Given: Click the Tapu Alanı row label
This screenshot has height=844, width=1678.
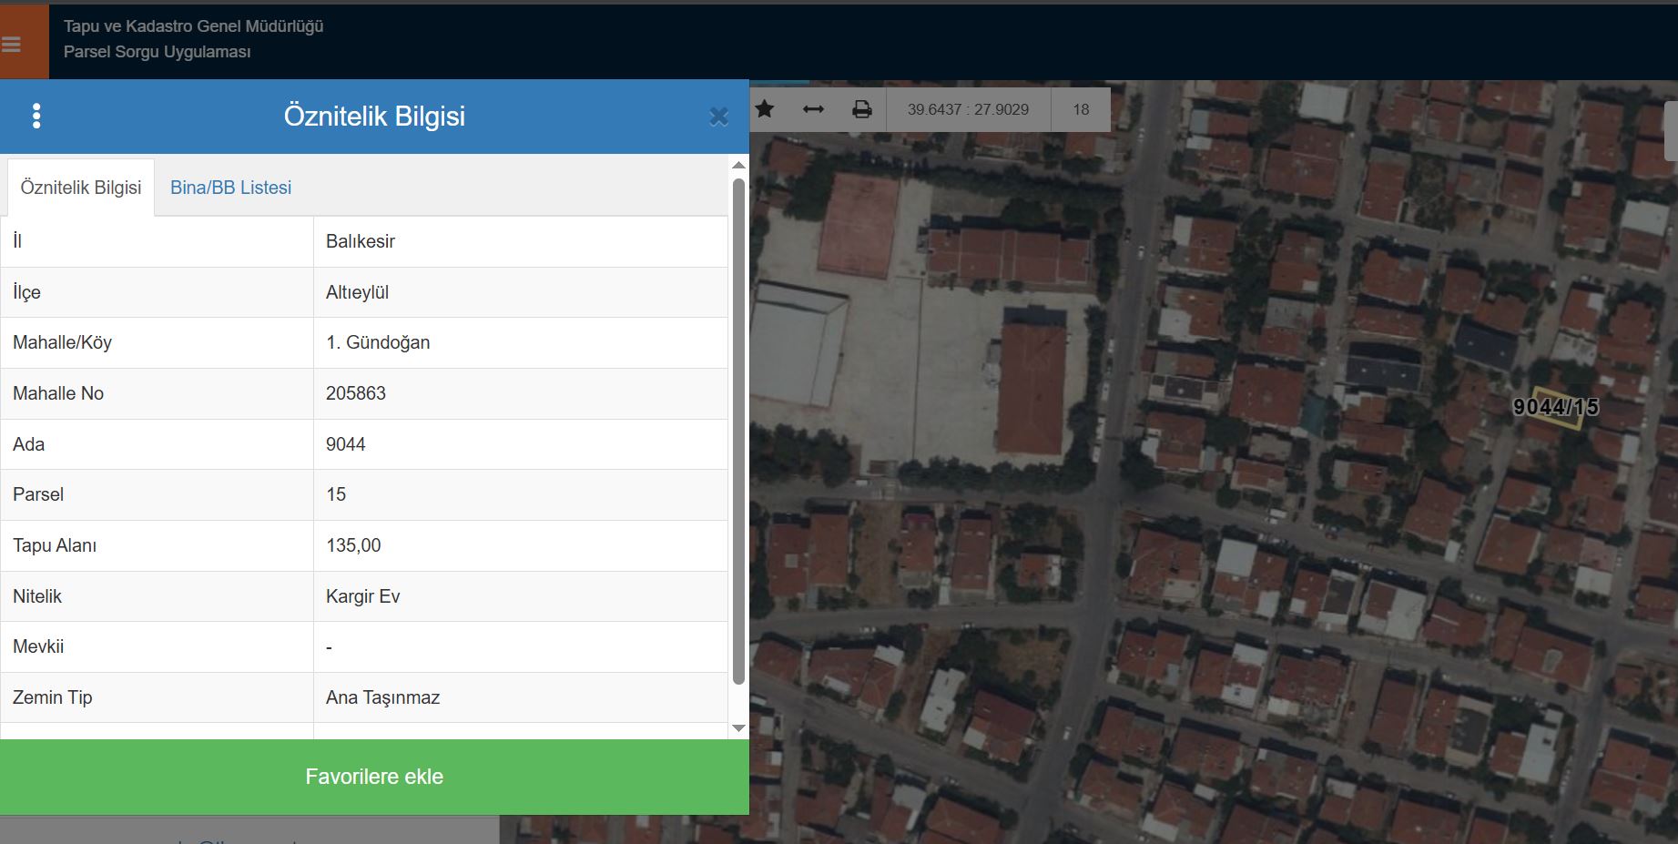Looking at the screenshot, I should click(55, 545).
